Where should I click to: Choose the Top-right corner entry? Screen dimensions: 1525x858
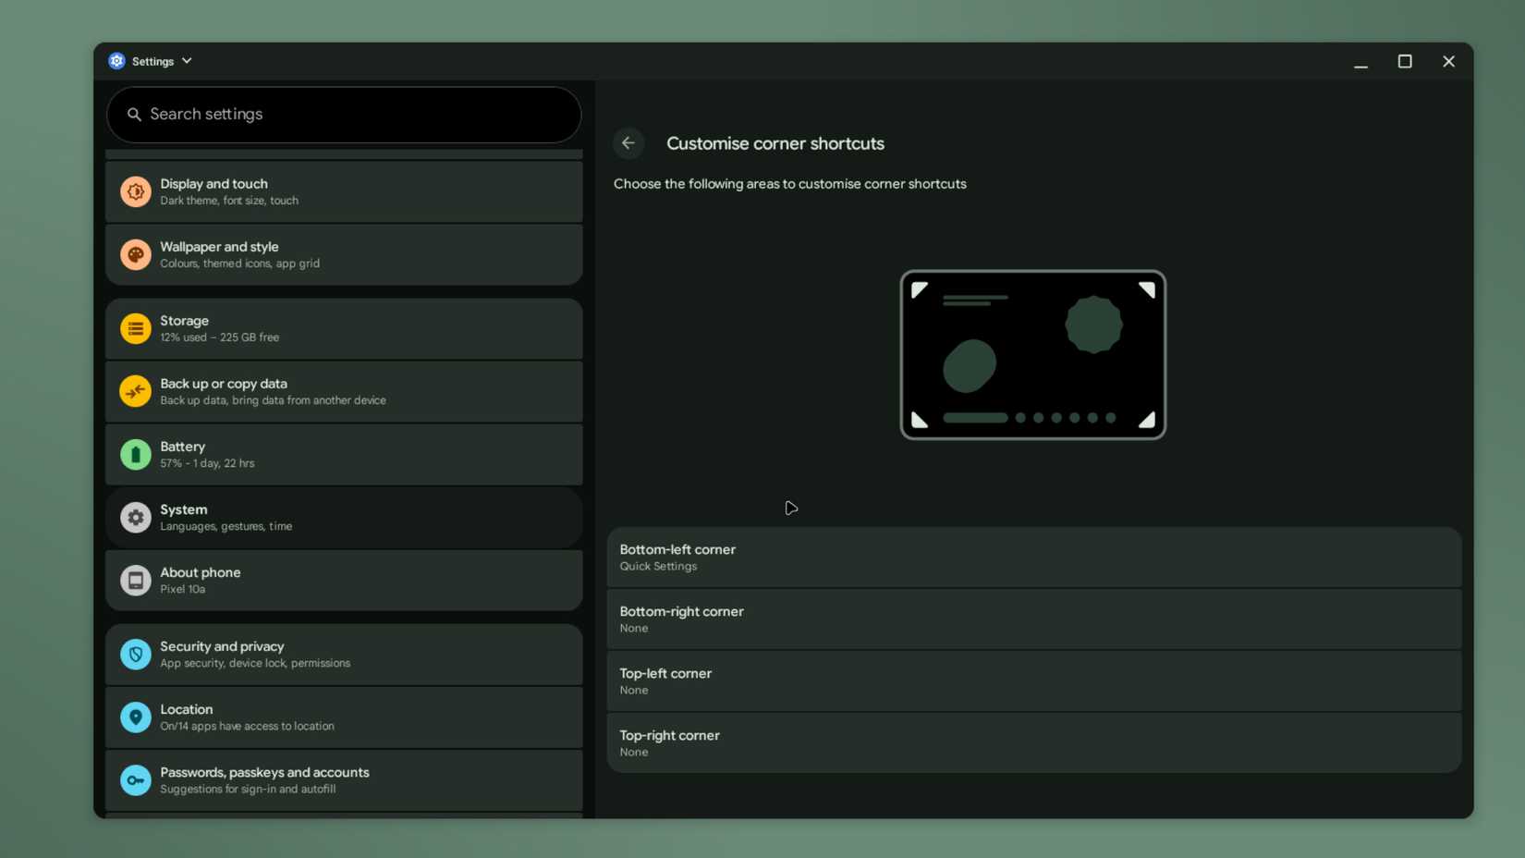point(1033,742)
